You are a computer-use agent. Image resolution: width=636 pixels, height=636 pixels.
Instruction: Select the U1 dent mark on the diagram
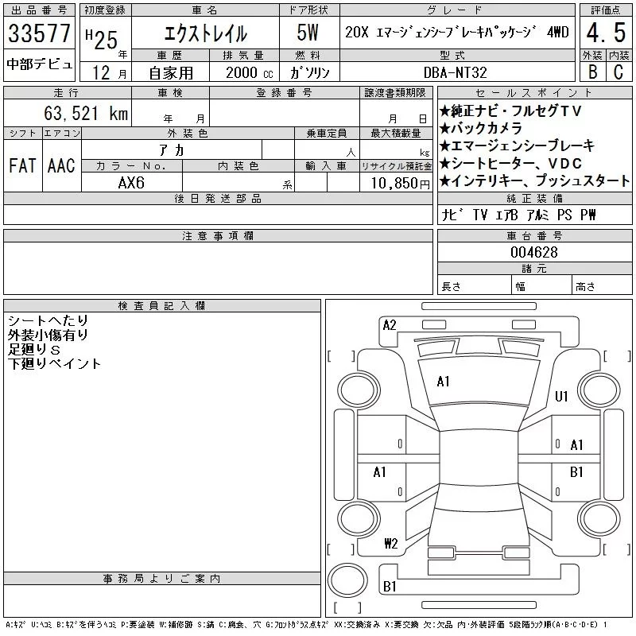562,396
